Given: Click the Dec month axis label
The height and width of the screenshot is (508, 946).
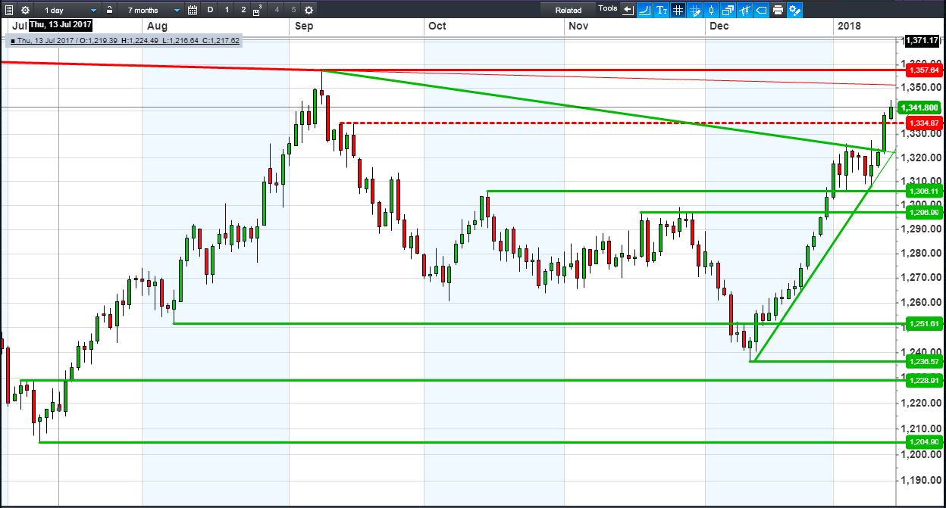Looking at the screenshot, I should pos(719,26).
